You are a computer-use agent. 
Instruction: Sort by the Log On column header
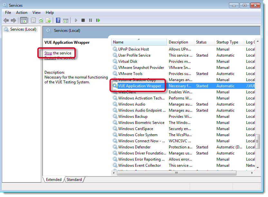[250, 42]
